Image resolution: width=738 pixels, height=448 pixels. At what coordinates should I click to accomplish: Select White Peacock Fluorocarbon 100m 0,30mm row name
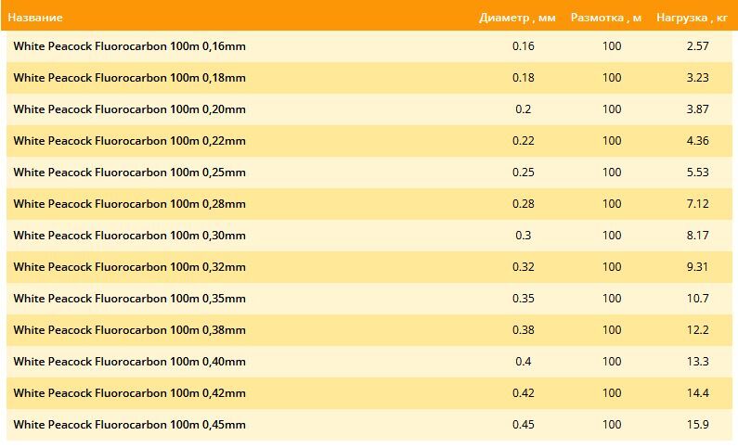click(x=129, y=235)
